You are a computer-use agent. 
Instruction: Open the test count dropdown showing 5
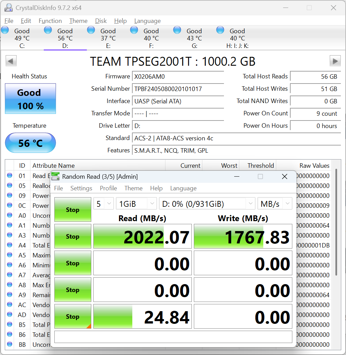click(104, 203)
